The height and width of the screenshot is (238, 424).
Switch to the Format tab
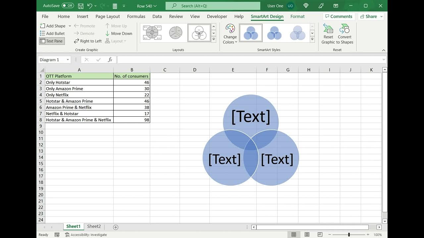297,16
